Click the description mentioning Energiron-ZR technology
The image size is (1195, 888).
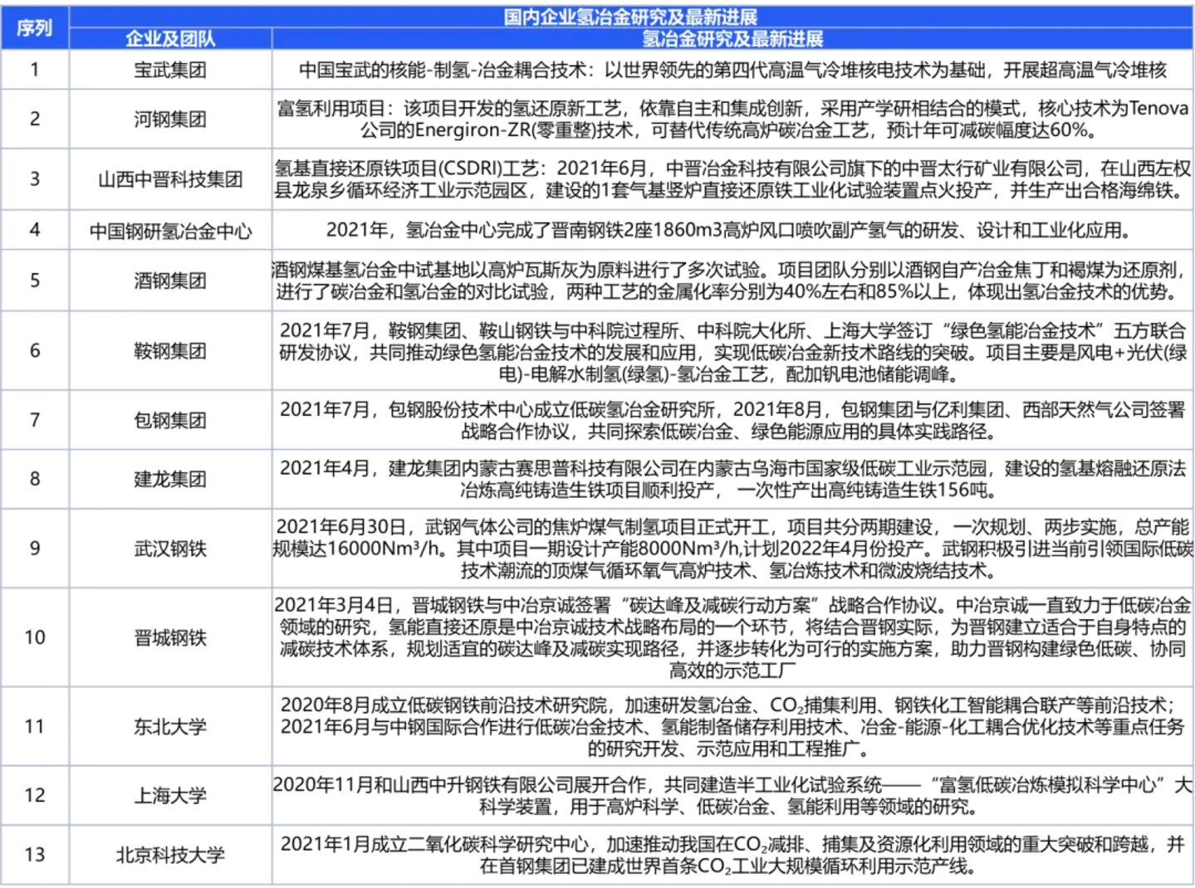(732, 120)
